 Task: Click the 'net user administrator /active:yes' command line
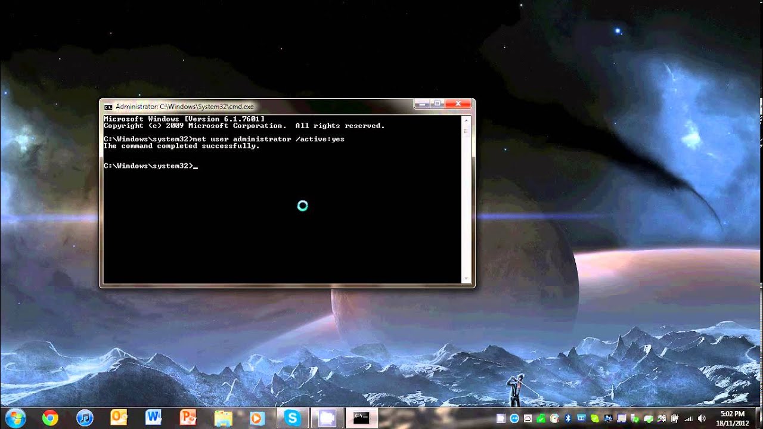[224, 139]
